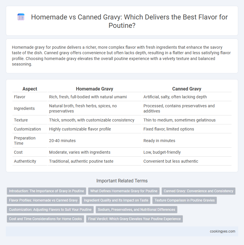The image size is (244, 245).
Task: Select the 'Preparation Time' row label
Action: (25, 141)
